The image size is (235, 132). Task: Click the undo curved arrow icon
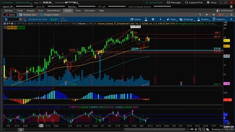(x=200, y=15)
